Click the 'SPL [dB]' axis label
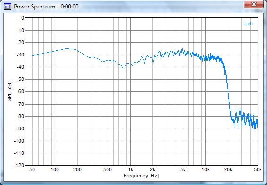 (x=10, y=92)
